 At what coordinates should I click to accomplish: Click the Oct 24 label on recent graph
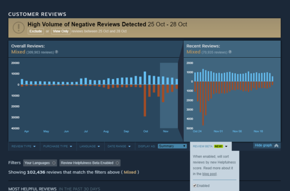coord(197,131)
